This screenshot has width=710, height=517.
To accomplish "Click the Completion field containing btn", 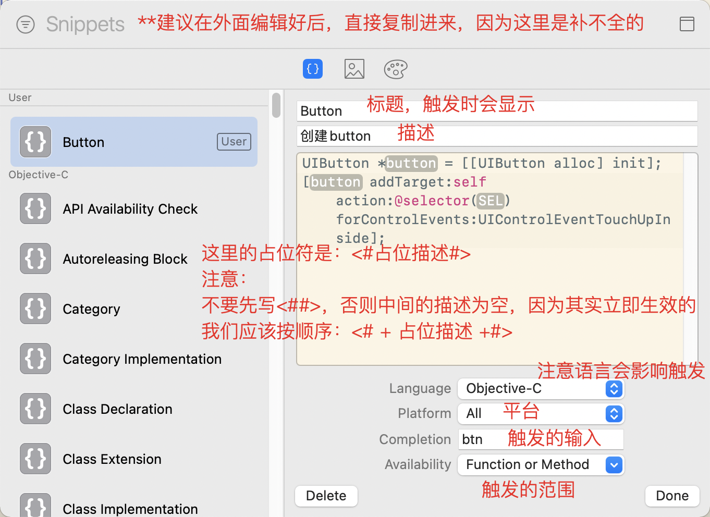I will pos(541,439).
